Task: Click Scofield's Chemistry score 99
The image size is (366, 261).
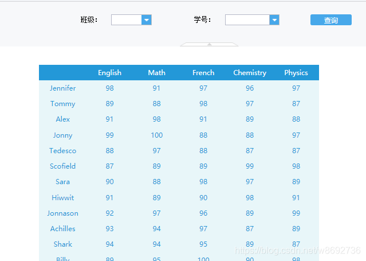Action: pyautogui.click(x=250, y=166)
